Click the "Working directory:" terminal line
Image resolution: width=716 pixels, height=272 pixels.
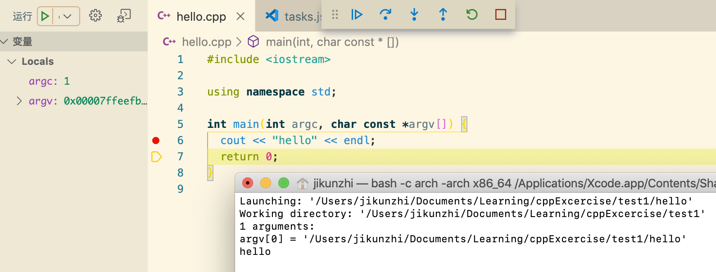[472, 213]
